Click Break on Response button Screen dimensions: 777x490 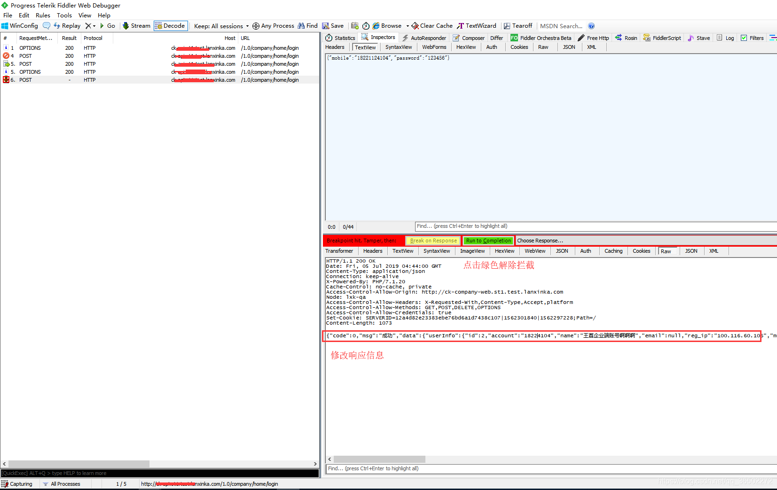(x=433, y=241)
